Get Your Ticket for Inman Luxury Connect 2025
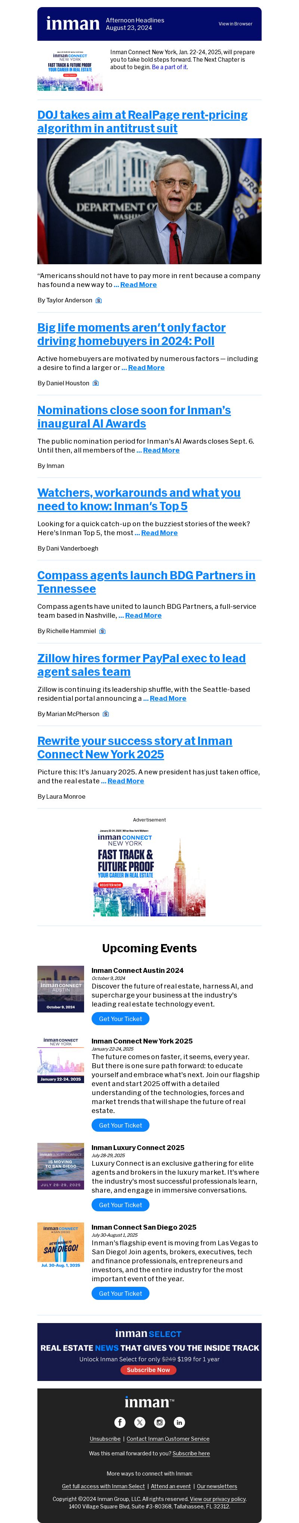This screenshot has width=299, height=1523. 120,1205
